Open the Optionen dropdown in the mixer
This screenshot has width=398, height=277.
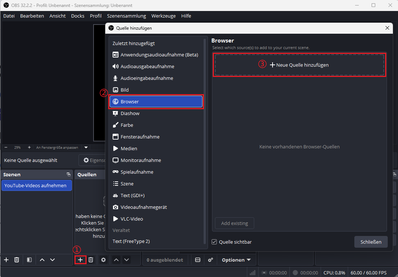236,260
